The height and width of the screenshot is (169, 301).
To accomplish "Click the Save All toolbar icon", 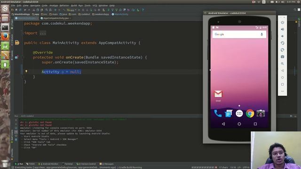I will [16, 10].
